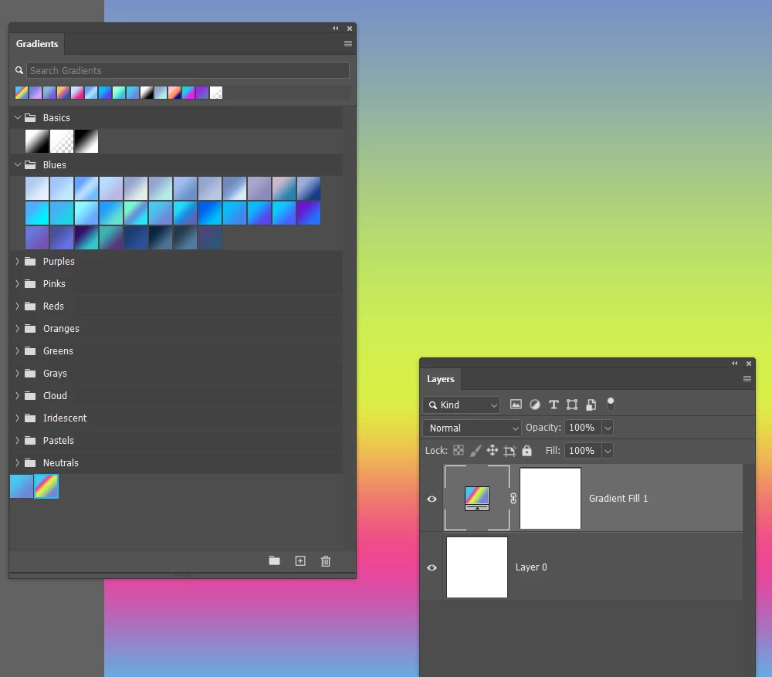Lock all padlock icon

[x=527, y=450]
